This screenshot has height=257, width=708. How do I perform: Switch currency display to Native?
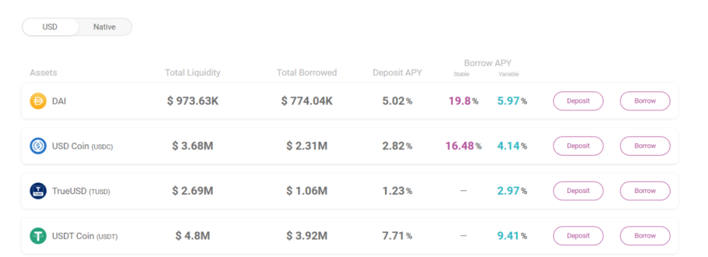pos(104,27)
